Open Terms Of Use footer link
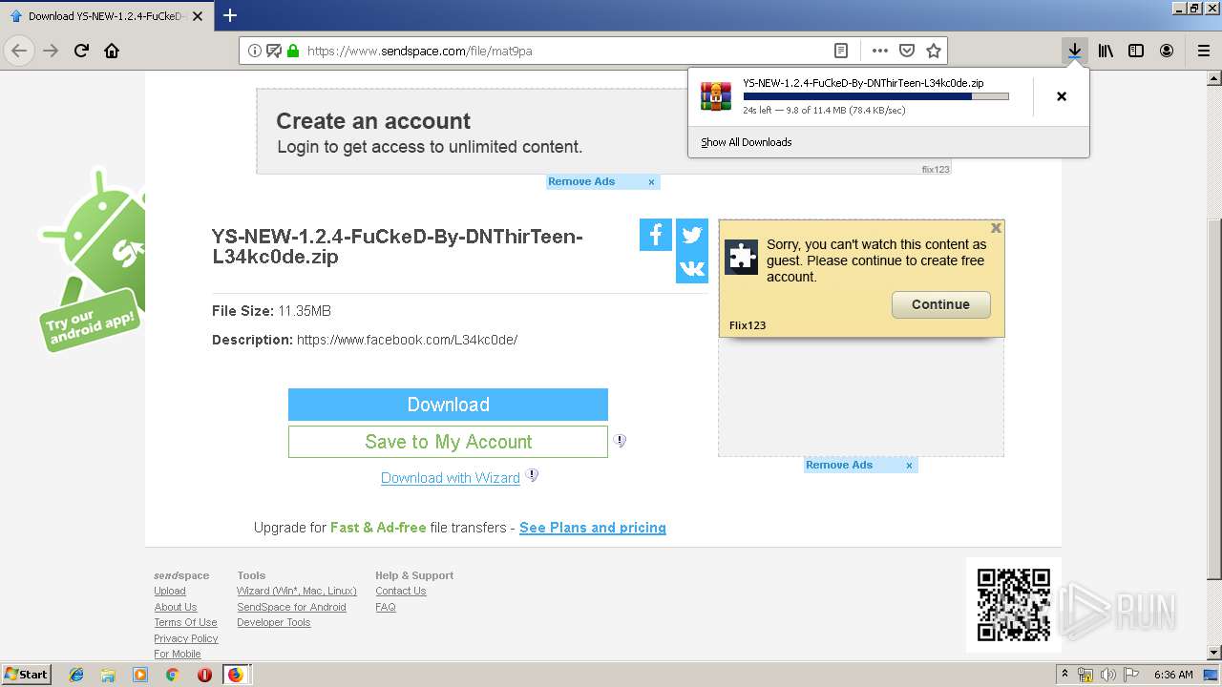 pyautogui.click(x=185, y=622)
